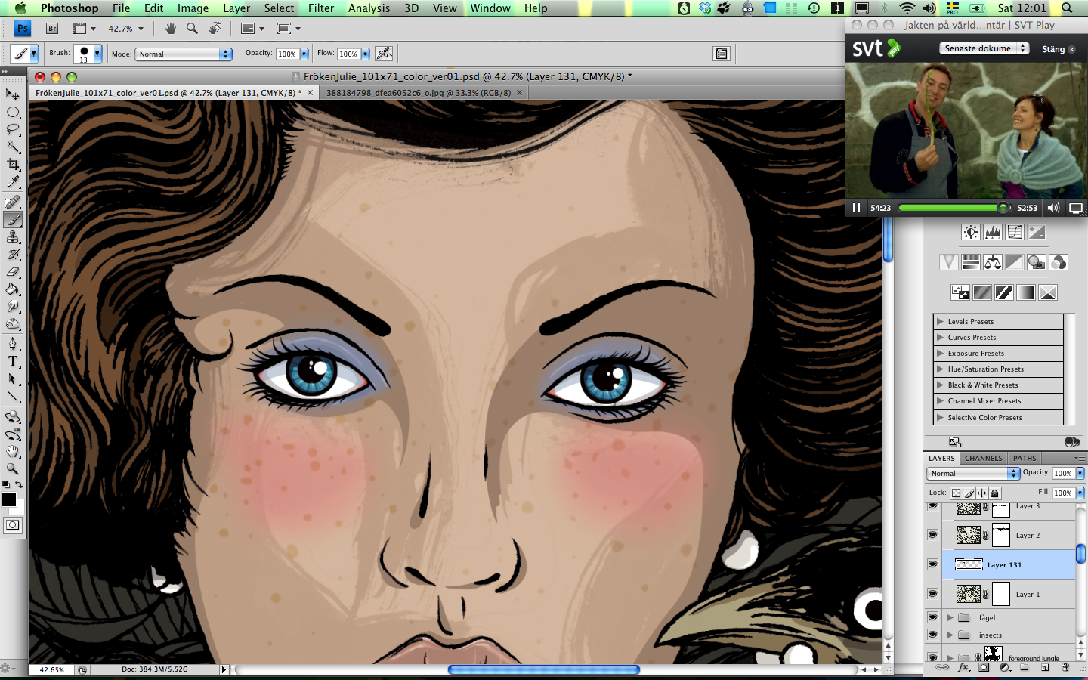The width and height of the screenshot is (1088, 680).
Task: Expand the insects layer group
Action: coord(950,635)
